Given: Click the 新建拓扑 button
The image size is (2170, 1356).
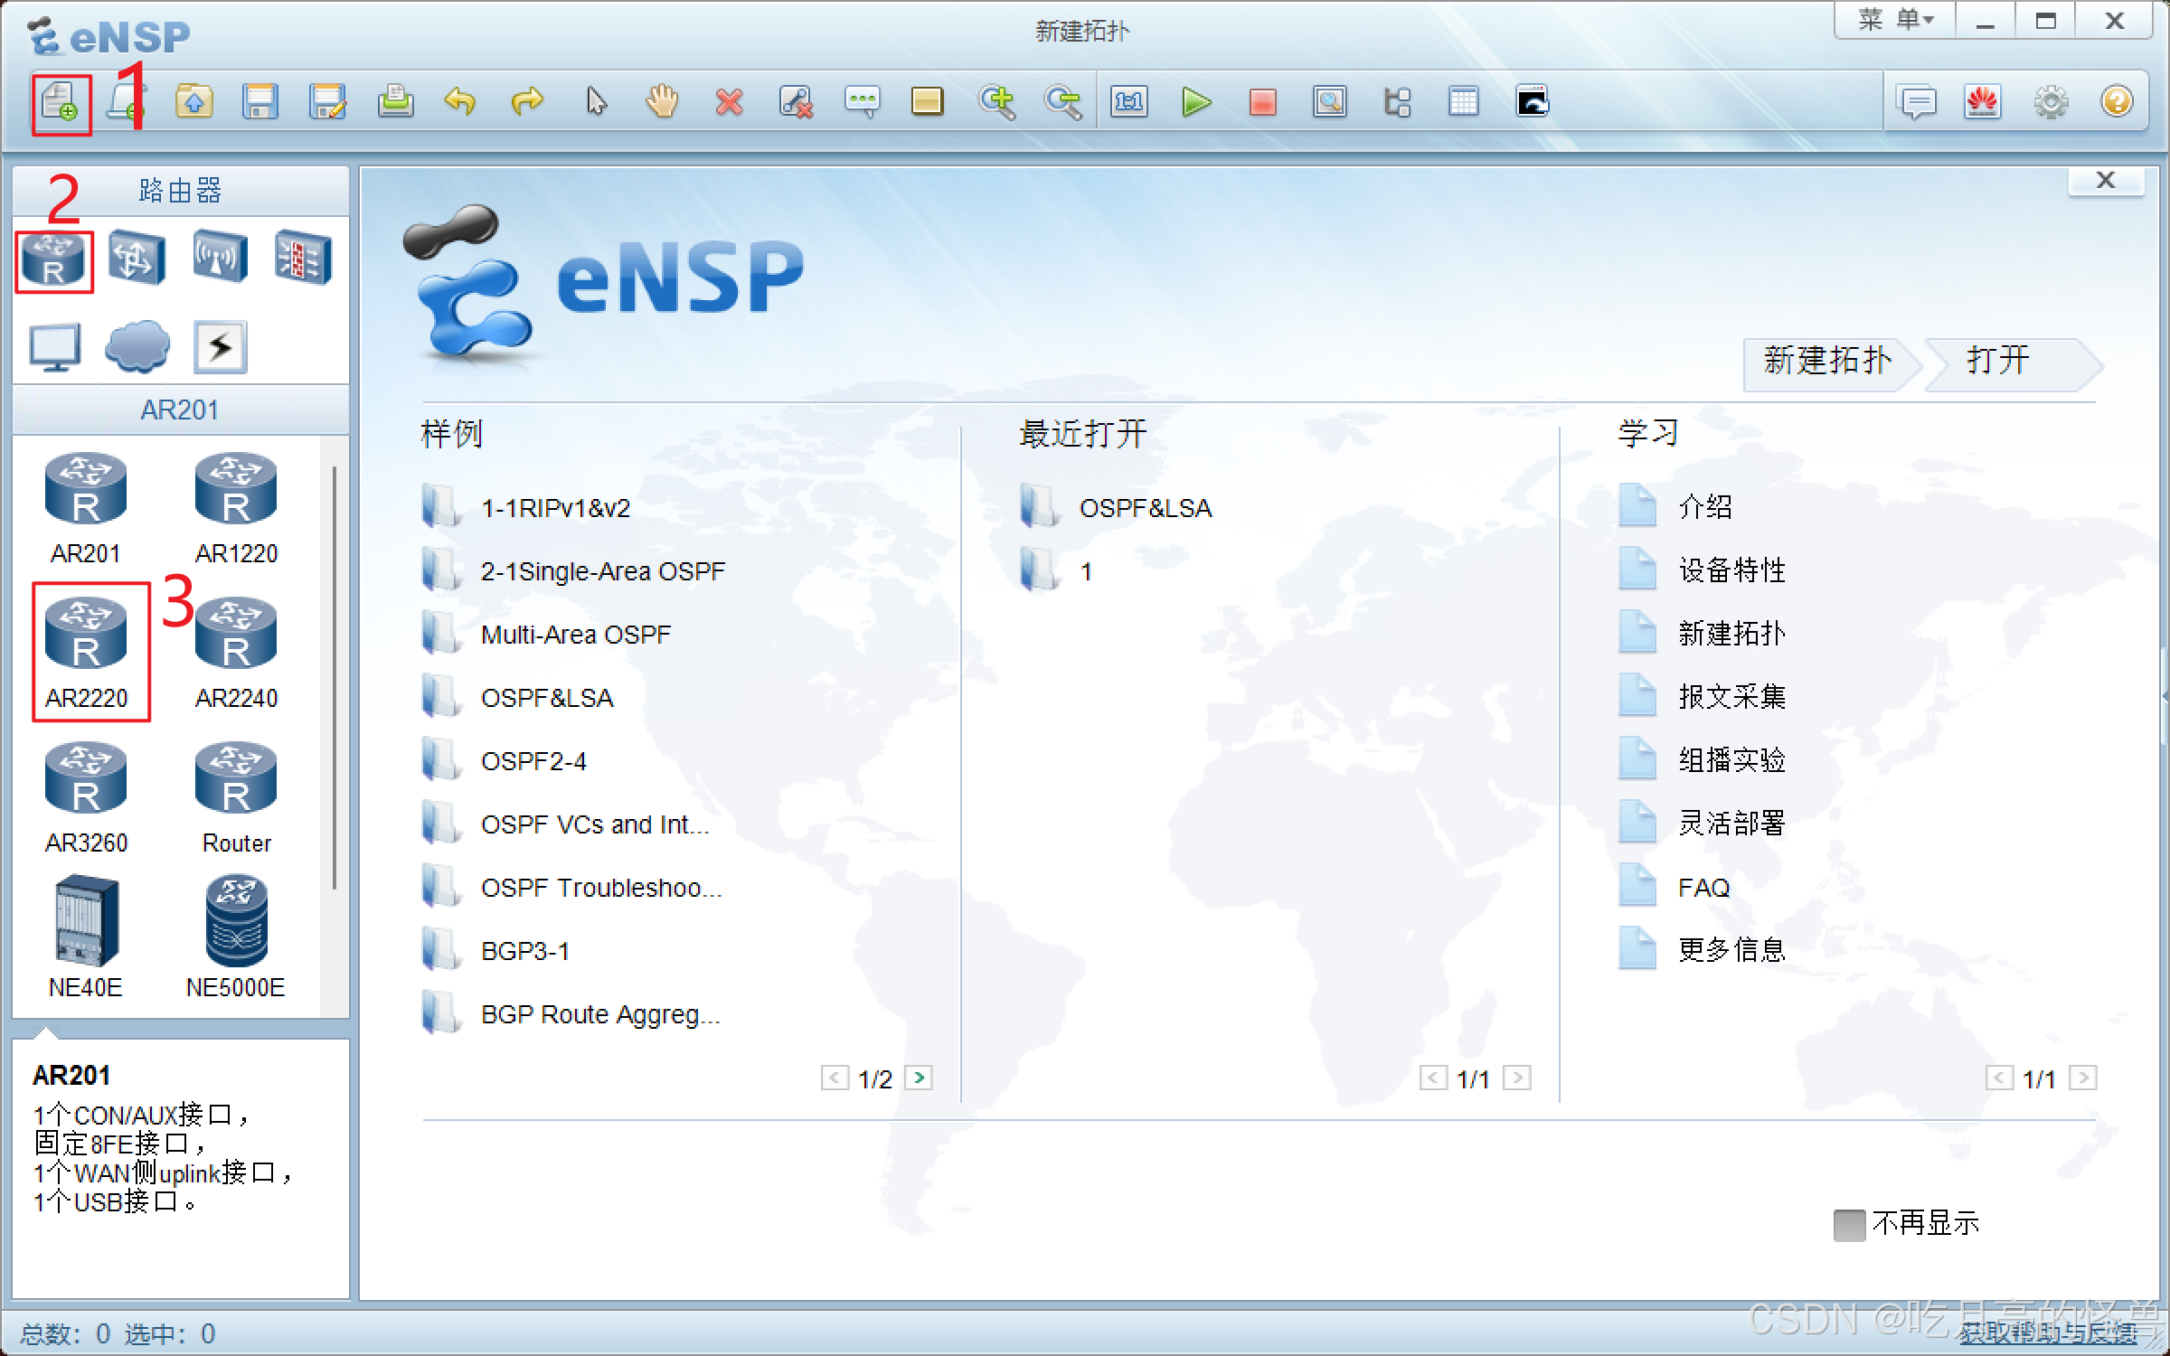Looking at the screenshot, I should pos(1826,362).
